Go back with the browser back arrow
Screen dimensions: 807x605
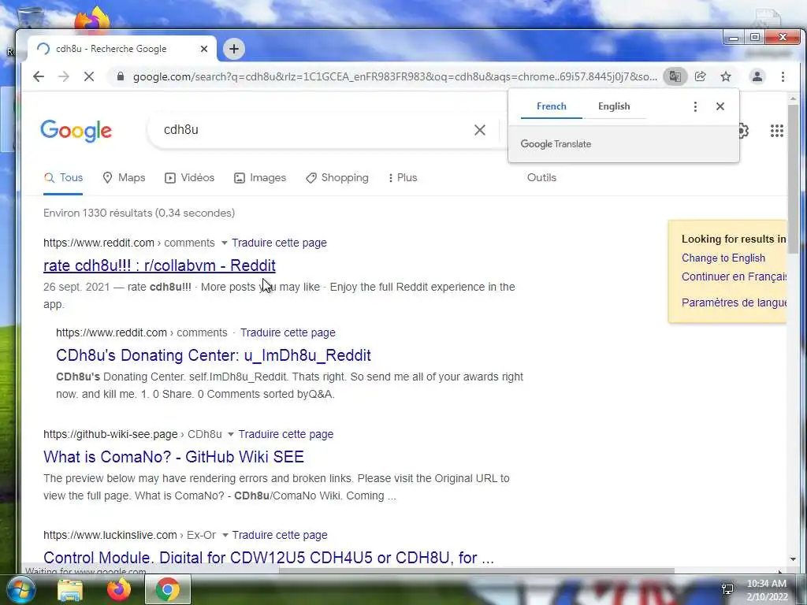pos(39,76)
